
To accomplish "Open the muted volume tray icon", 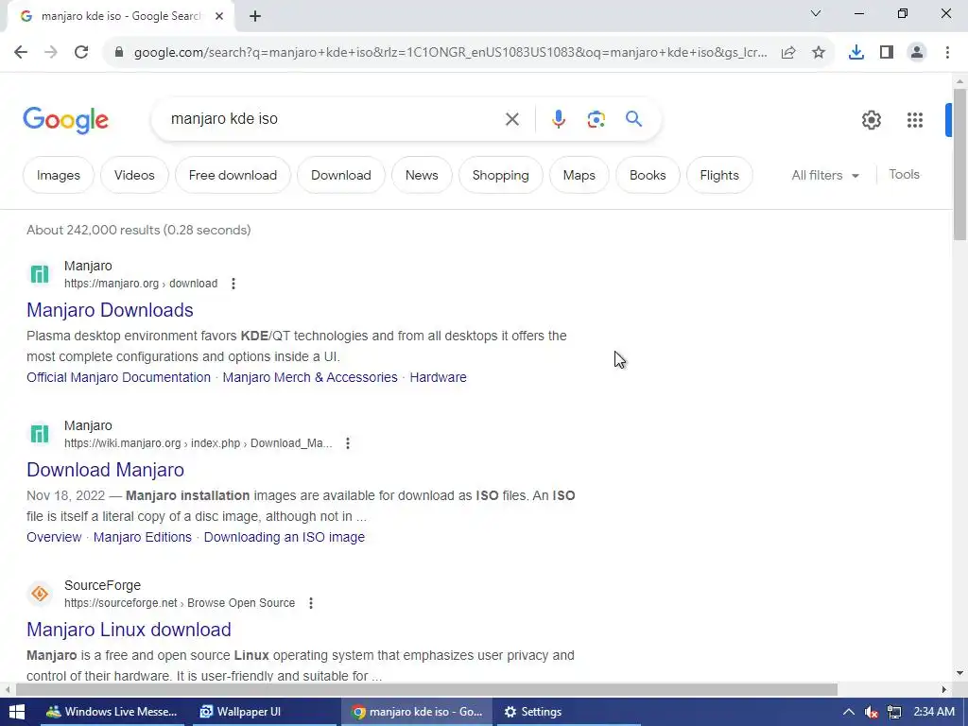I will [871, 712].
